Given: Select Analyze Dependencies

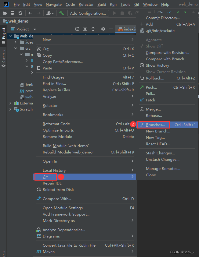Looking at the screenshot, I should [85, 230].
